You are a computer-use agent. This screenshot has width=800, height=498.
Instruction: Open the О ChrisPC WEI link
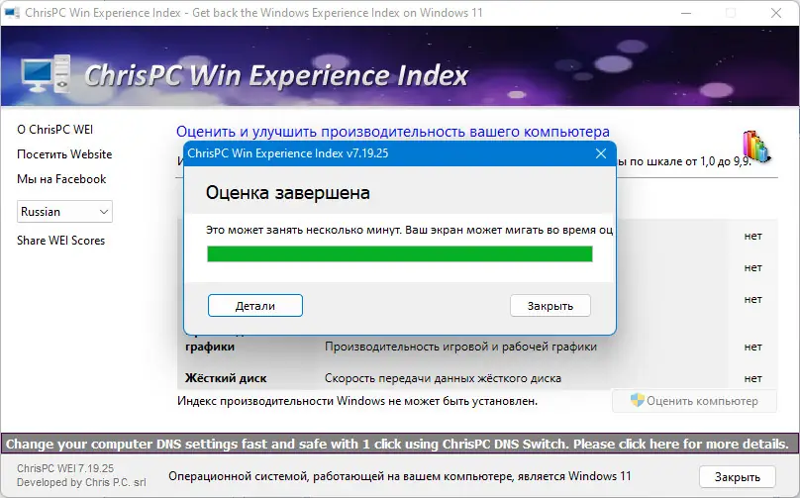coord(55,130)
